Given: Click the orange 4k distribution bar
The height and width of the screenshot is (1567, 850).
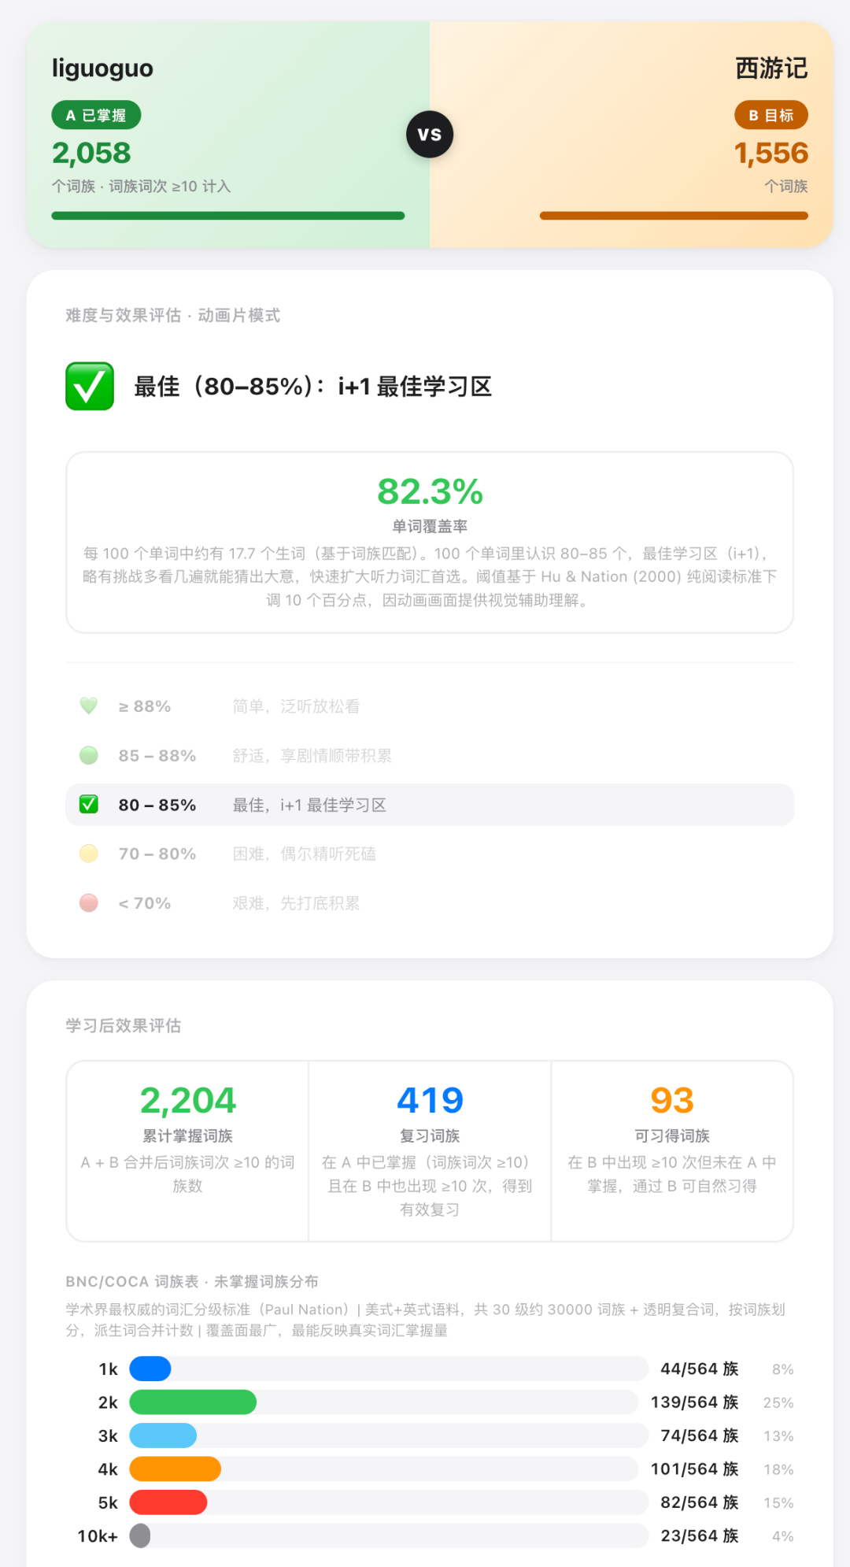Looking at the screenshot, I should [x=175, y=1469].
